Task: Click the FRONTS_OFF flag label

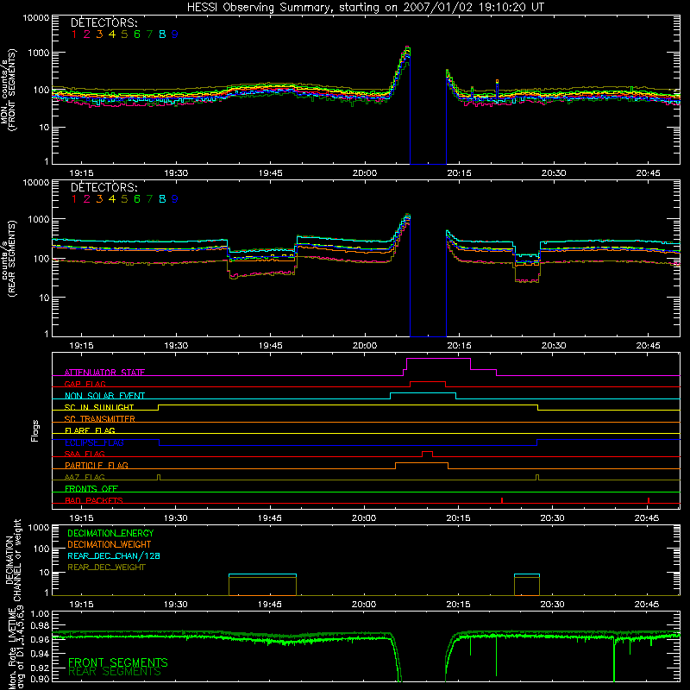Action: 91,488
